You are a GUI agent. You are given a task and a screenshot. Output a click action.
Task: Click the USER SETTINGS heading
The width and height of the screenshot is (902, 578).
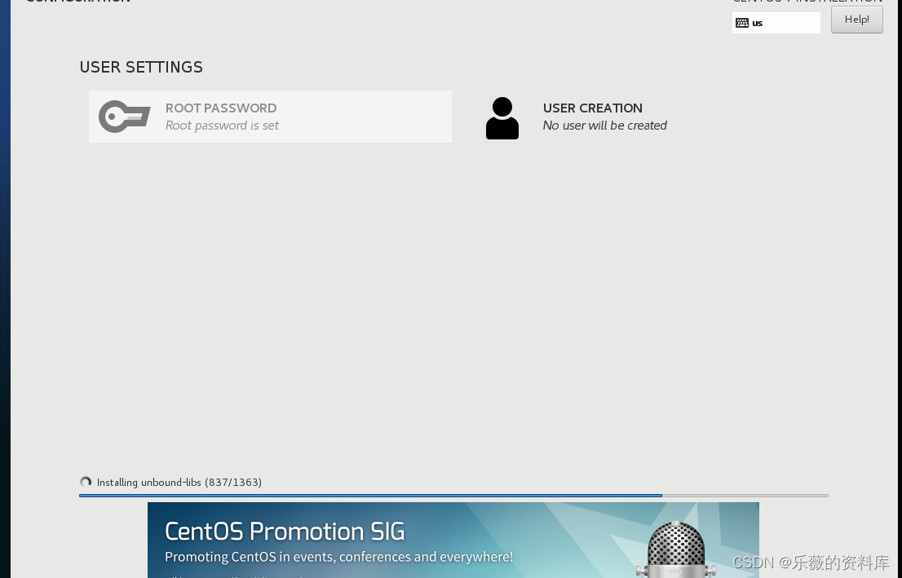141,67
